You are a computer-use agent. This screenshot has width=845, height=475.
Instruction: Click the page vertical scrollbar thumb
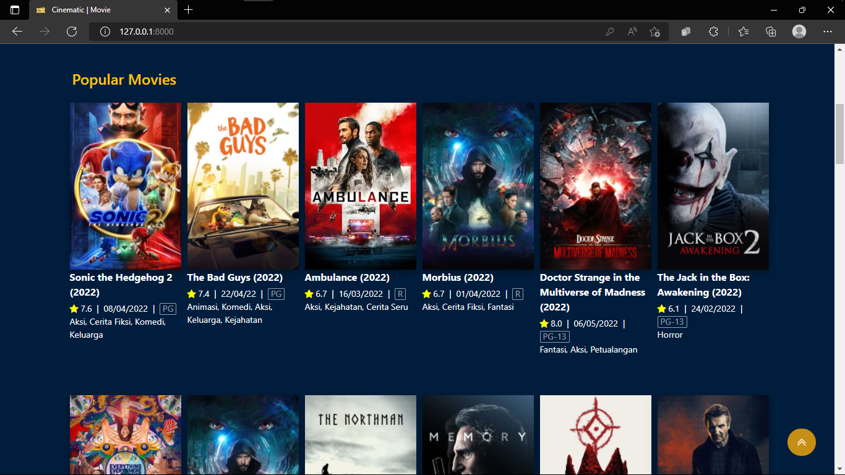click(839, 134)
